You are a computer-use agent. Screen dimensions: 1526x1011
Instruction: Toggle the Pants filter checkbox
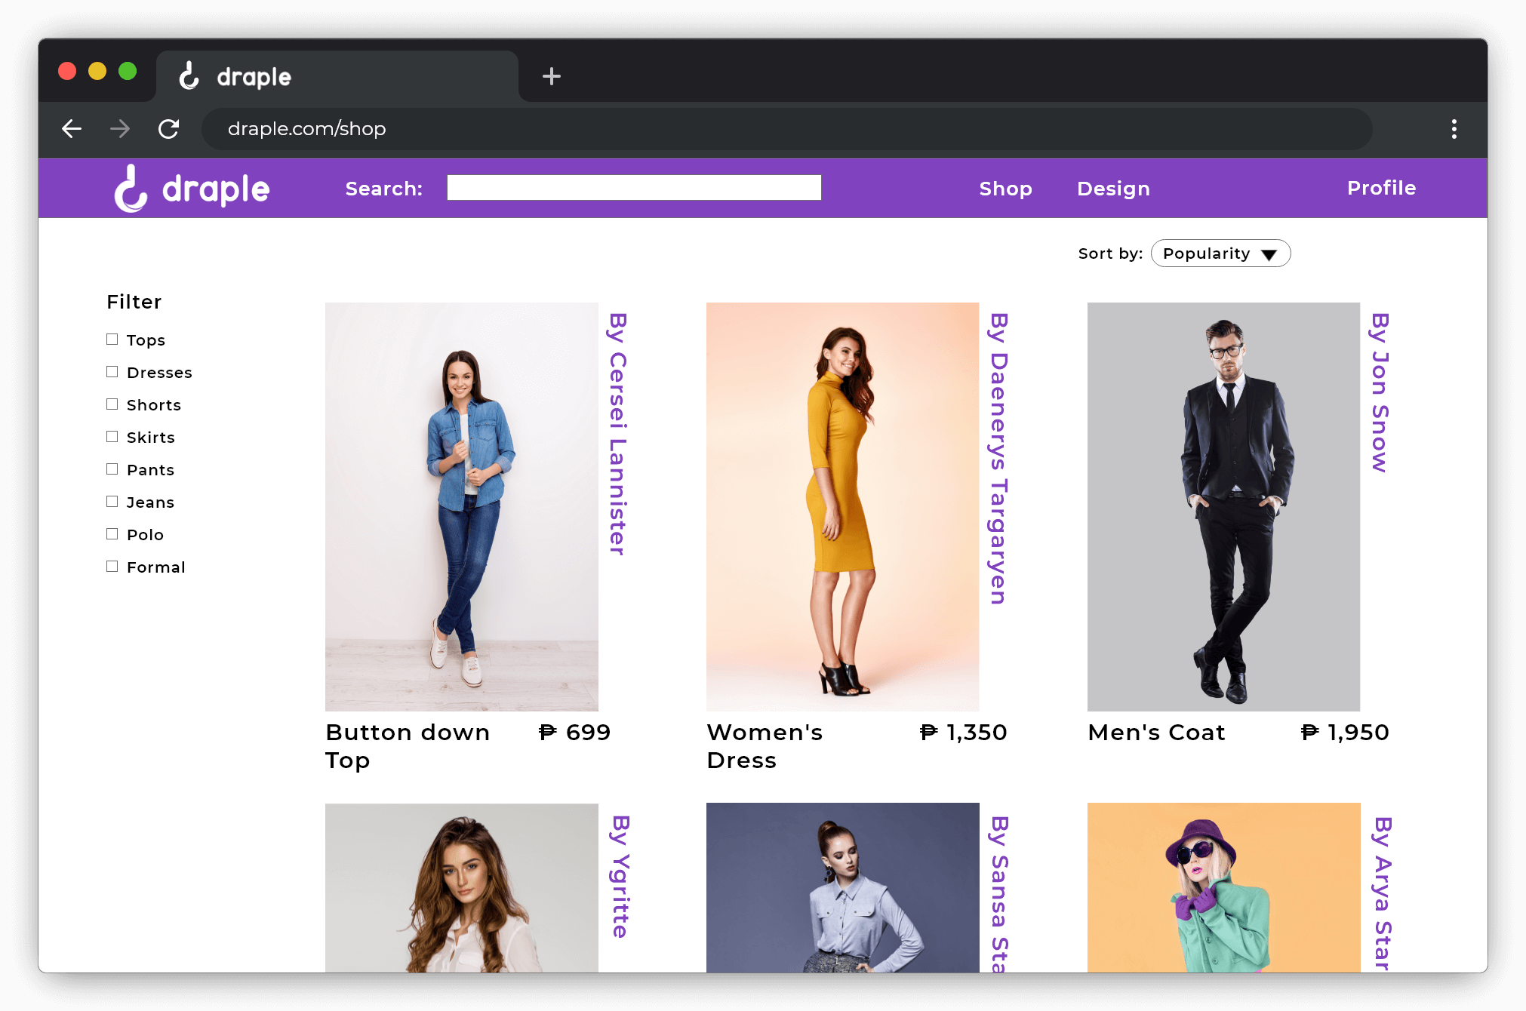coord(112,469)
